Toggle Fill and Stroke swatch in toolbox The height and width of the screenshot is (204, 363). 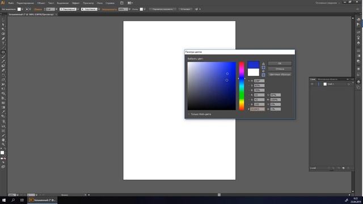click(x=2, y=153)
